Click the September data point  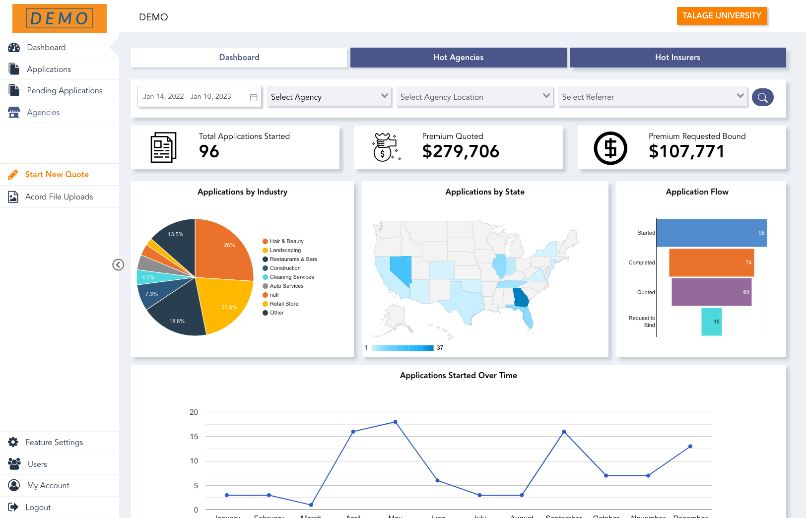(x=564, y=432)
